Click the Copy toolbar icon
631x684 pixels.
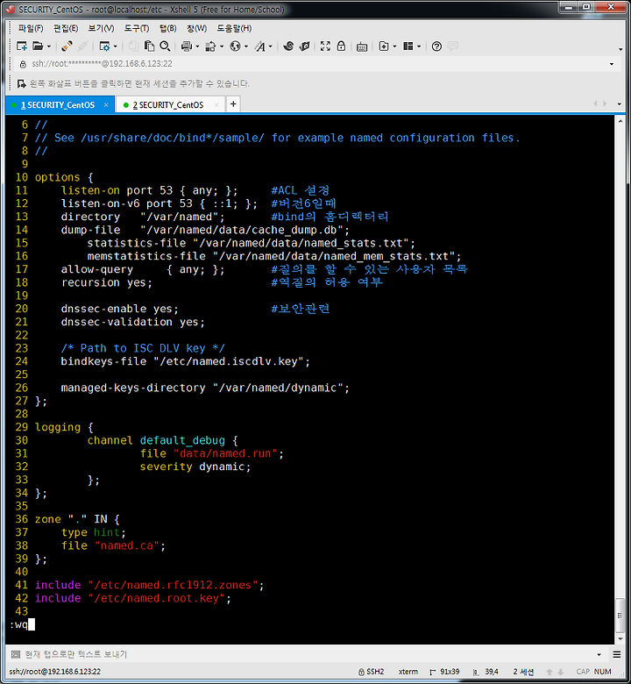pos(133,46)
